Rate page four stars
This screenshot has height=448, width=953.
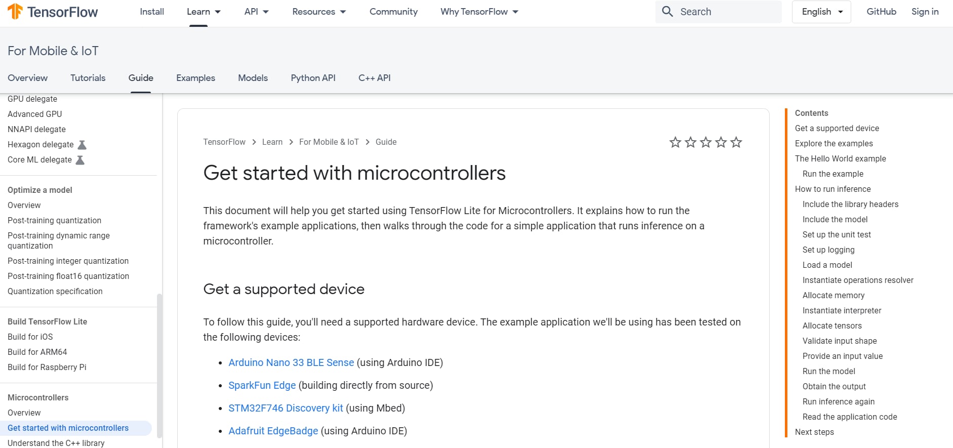click(x=721, y=142)
